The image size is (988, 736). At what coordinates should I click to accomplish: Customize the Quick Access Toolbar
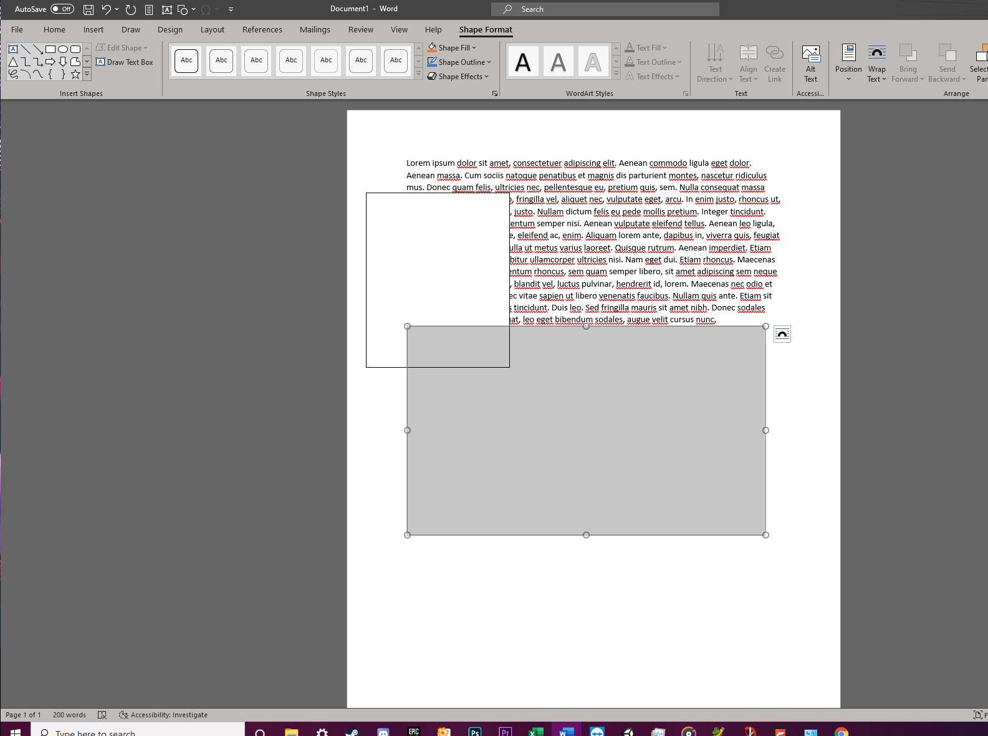click(x=231, y=9)
